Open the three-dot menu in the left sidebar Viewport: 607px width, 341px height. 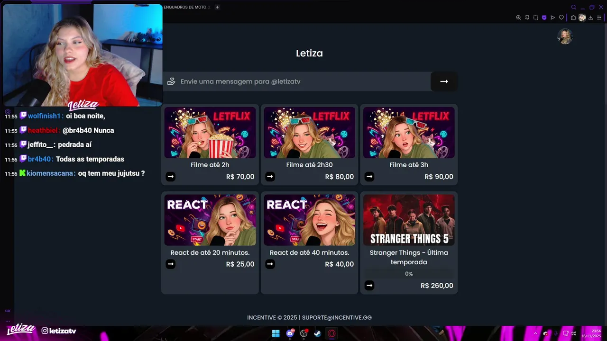click(x=8, y=321)
